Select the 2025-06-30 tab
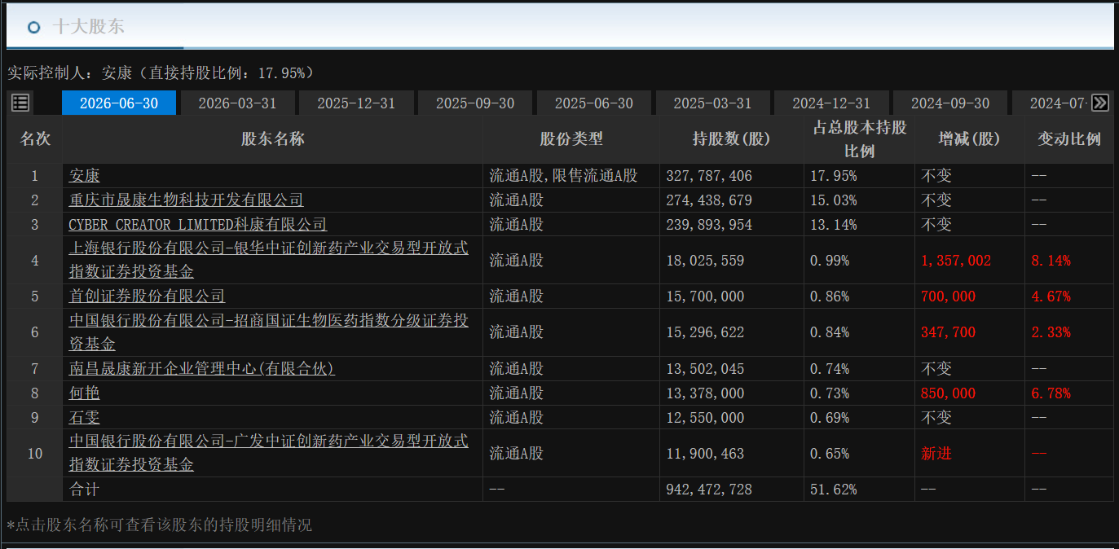The height and width of the screenshot is (549, 1119). [x=594, y=103]
